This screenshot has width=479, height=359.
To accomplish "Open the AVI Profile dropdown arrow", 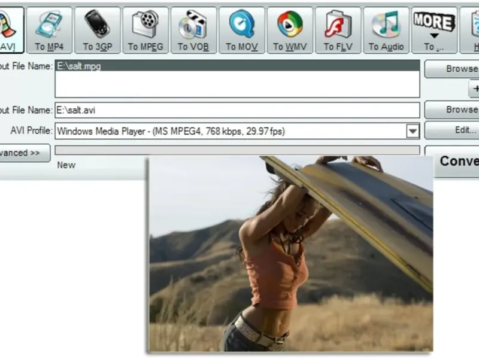I will click(x=413, y=131).
